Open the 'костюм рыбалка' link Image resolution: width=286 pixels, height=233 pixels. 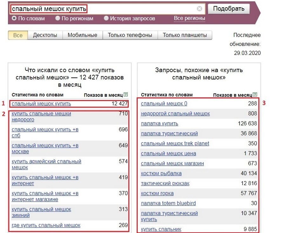(x=161, y=173)
